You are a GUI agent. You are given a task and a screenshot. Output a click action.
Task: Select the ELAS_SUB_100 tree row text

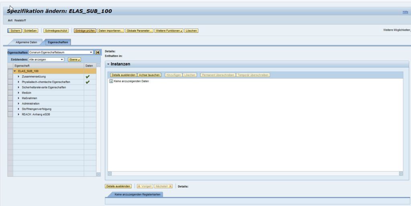pos(28,71)
